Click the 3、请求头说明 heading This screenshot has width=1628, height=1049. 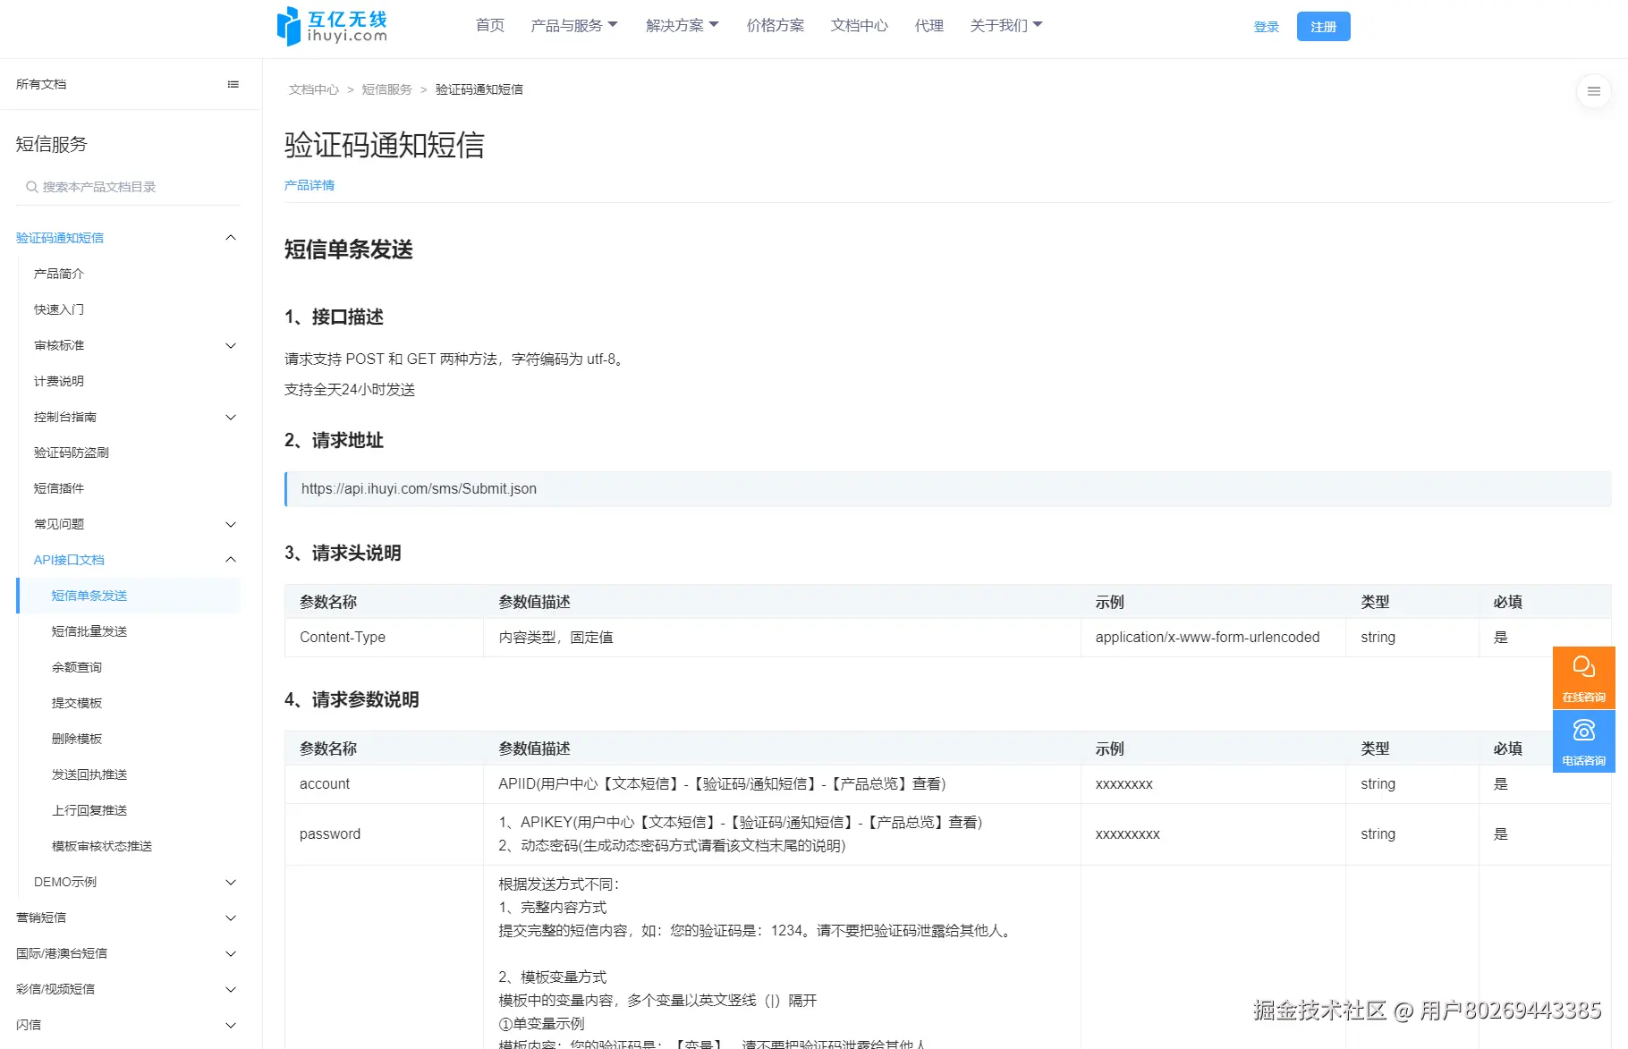point(342,554)
